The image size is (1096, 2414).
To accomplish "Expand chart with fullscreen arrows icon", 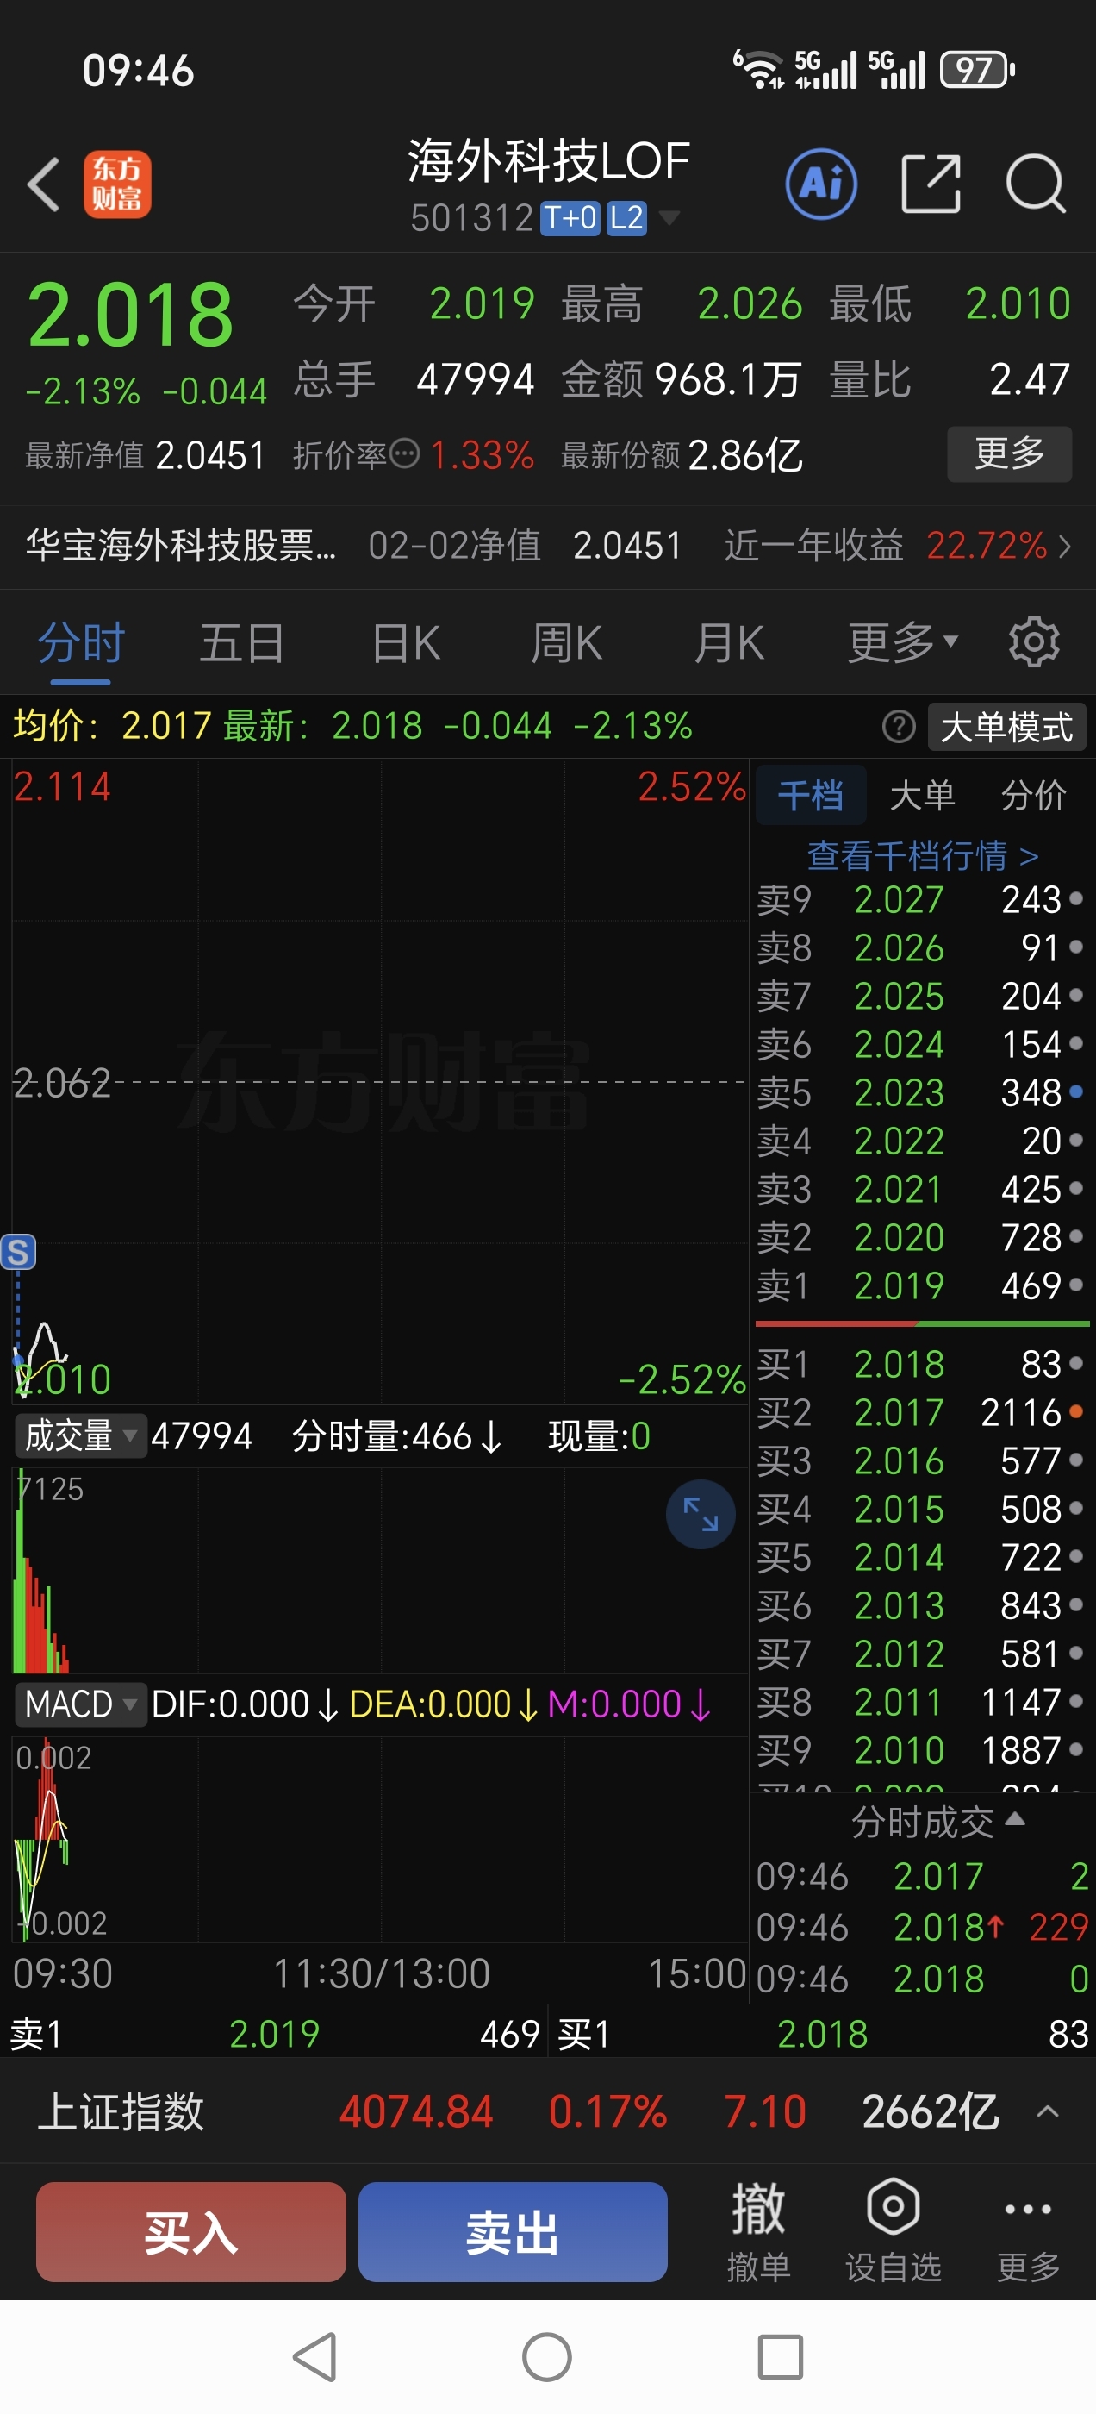I will point(701,1515).
